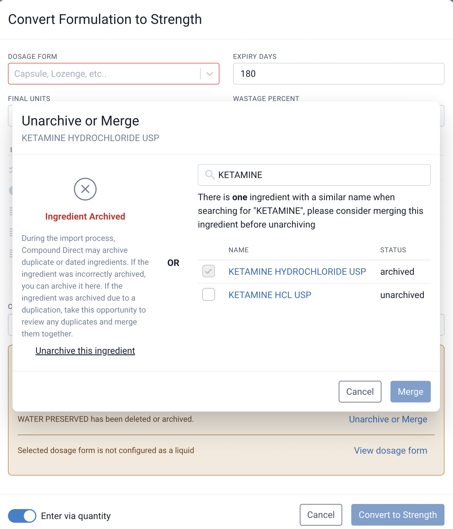Open the Unarchive or Merge link for WATER PRESERVED
Screen dimensions: 453x529
(388, 419)
